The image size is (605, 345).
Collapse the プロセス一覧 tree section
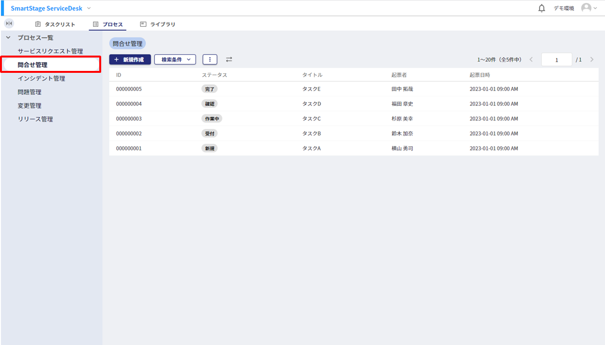coord(8,37)
